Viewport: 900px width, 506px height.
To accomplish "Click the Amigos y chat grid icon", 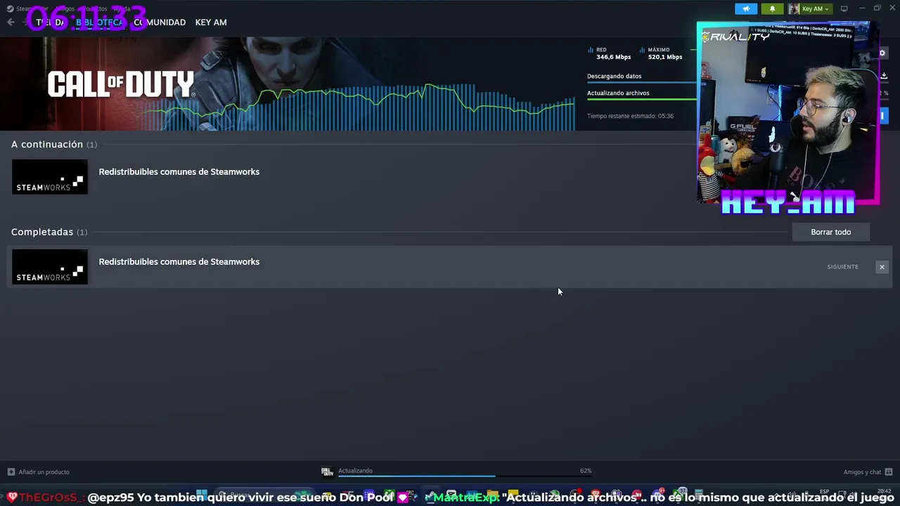I will point(889,472).
